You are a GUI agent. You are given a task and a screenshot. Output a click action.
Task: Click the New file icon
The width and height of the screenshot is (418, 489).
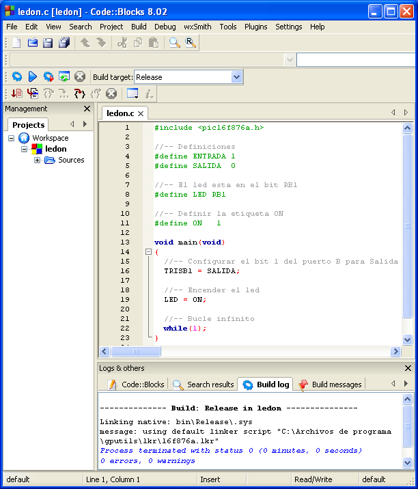click(16, 43)
